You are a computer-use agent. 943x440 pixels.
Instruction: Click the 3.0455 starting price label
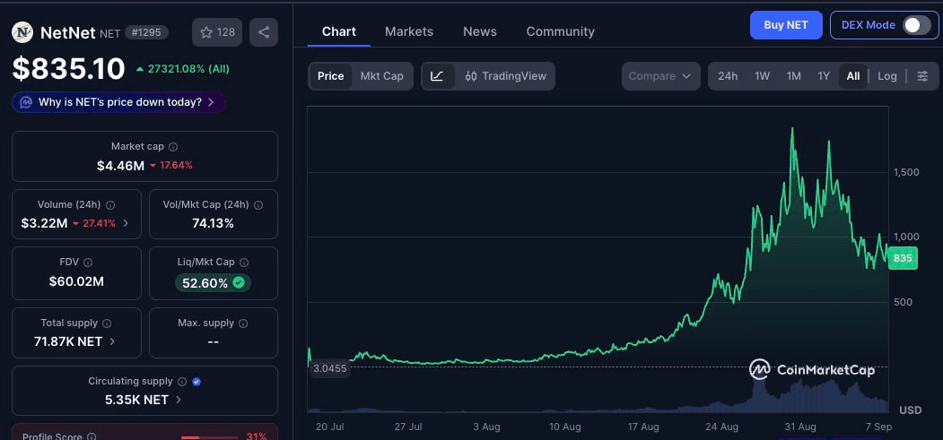(x=329, y=368)
